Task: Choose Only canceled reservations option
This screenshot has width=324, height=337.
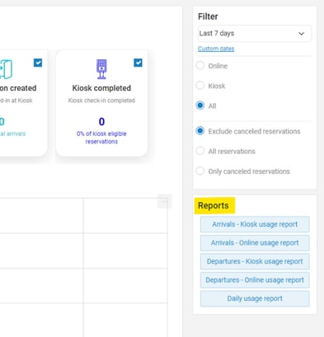Action: pyautogui.click(x=200, y=171)
